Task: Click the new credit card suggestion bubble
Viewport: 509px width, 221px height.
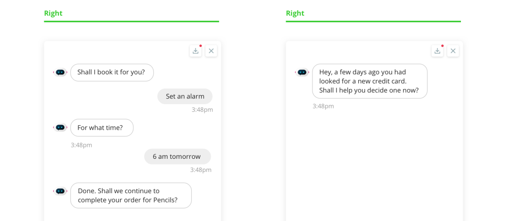Action: click(x=370, y=81)
